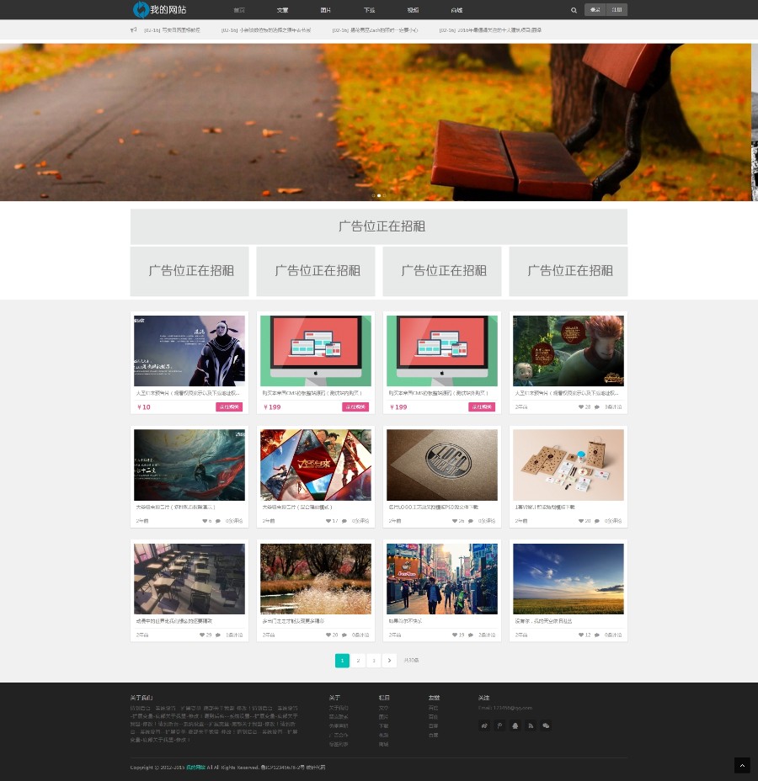The height and width of the screenshot is (781, 758).
Task: Click the megaphone announcement icon
Action: pos(134,30)
